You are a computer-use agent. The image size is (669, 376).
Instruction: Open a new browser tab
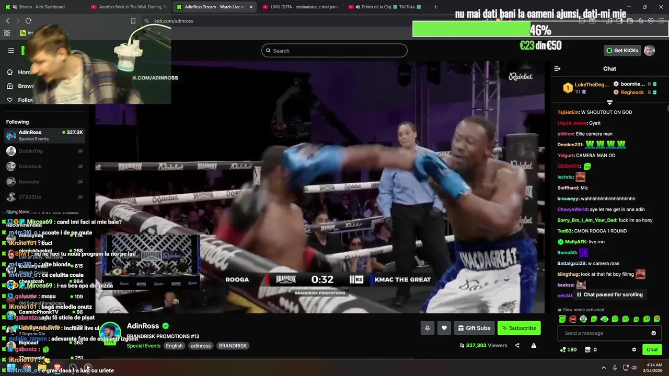click(x=435, y=7)
